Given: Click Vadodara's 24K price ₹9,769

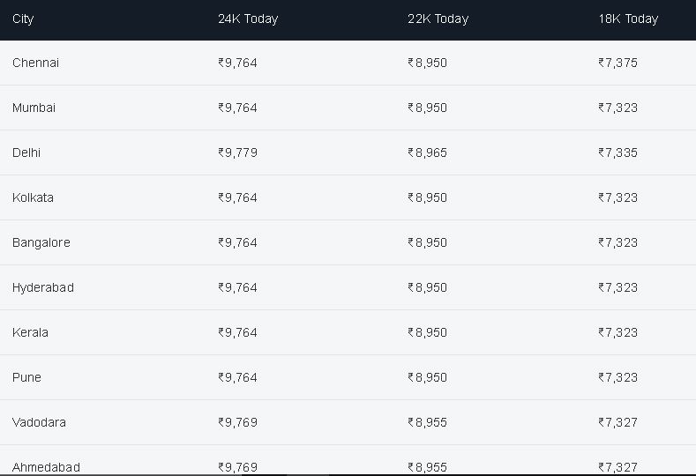Looking at the screenshot, I should point(237,422).
